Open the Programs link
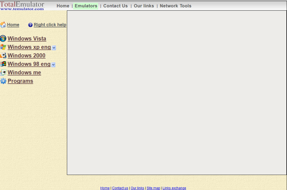 point(21,81)
